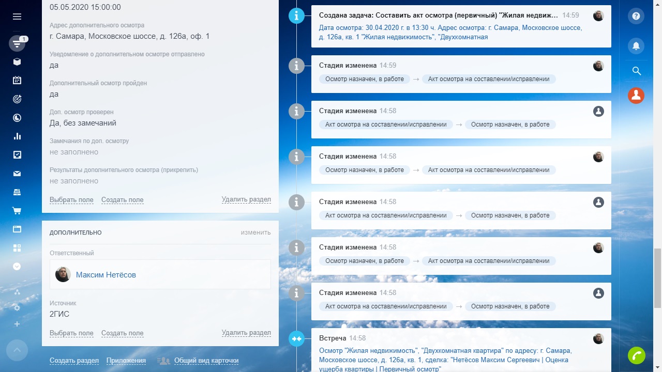This screenshot has height=372, width=662.
Task: Click the 'ДОПОЛНИТЕЛЬНО' section title
Action: coord(76,233)
